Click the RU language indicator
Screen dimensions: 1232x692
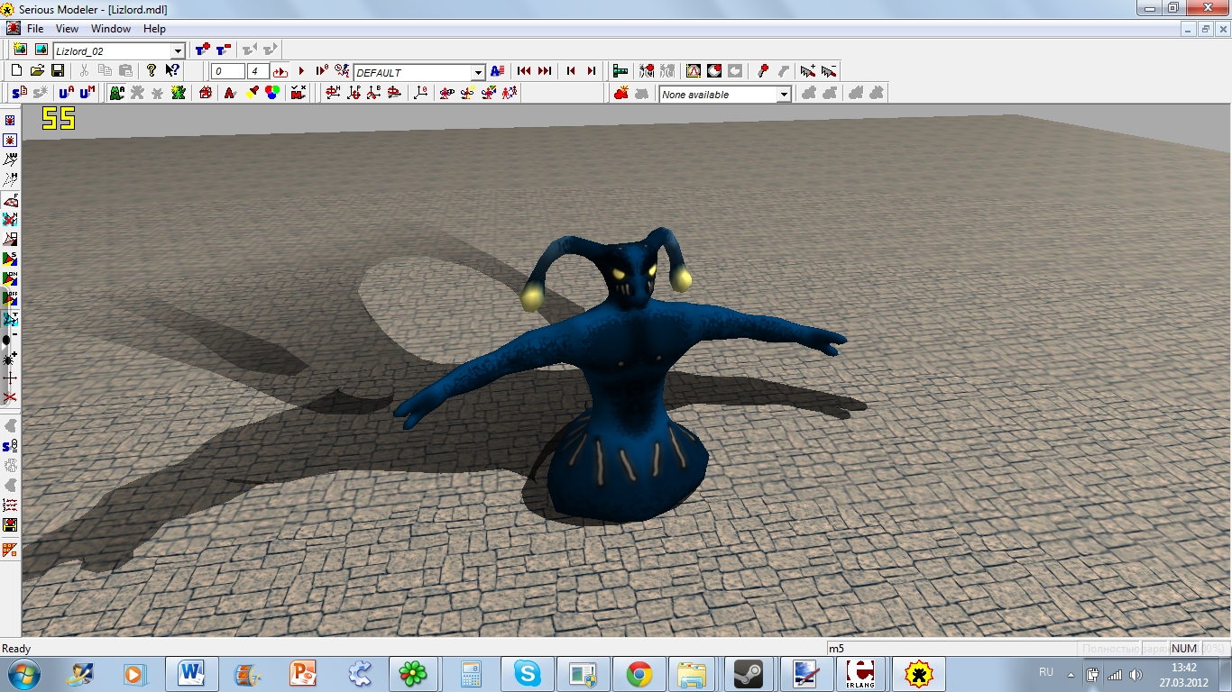(1046, 672)
